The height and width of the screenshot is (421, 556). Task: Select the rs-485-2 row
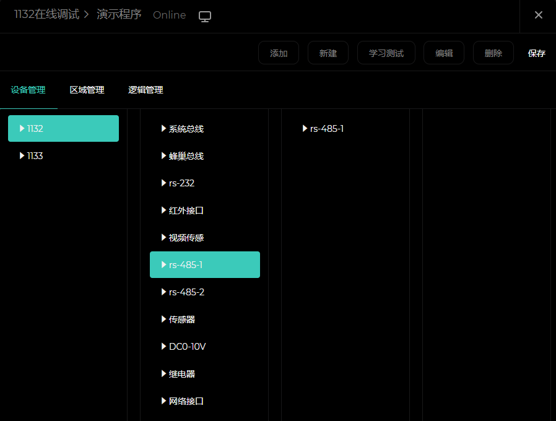click(205, 292)
